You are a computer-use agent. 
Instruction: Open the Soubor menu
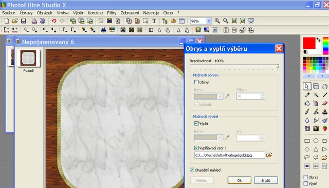9,13
